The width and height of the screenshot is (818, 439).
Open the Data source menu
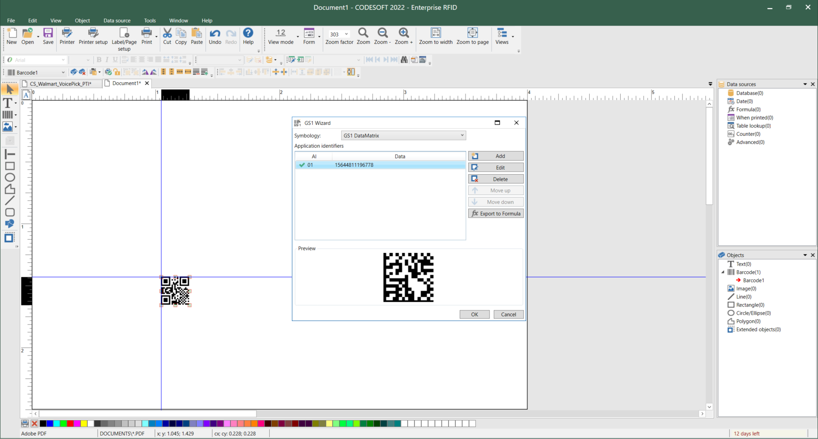click(117, 20)
